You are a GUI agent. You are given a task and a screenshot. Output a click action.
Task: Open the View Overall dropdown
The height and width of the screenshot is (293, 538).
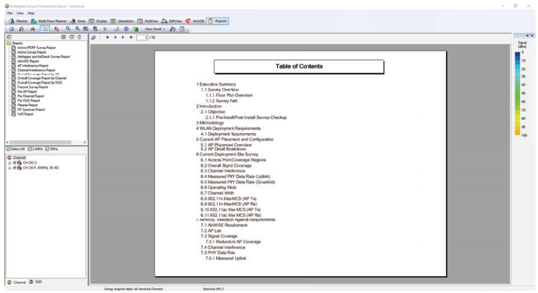click(156, 28)
